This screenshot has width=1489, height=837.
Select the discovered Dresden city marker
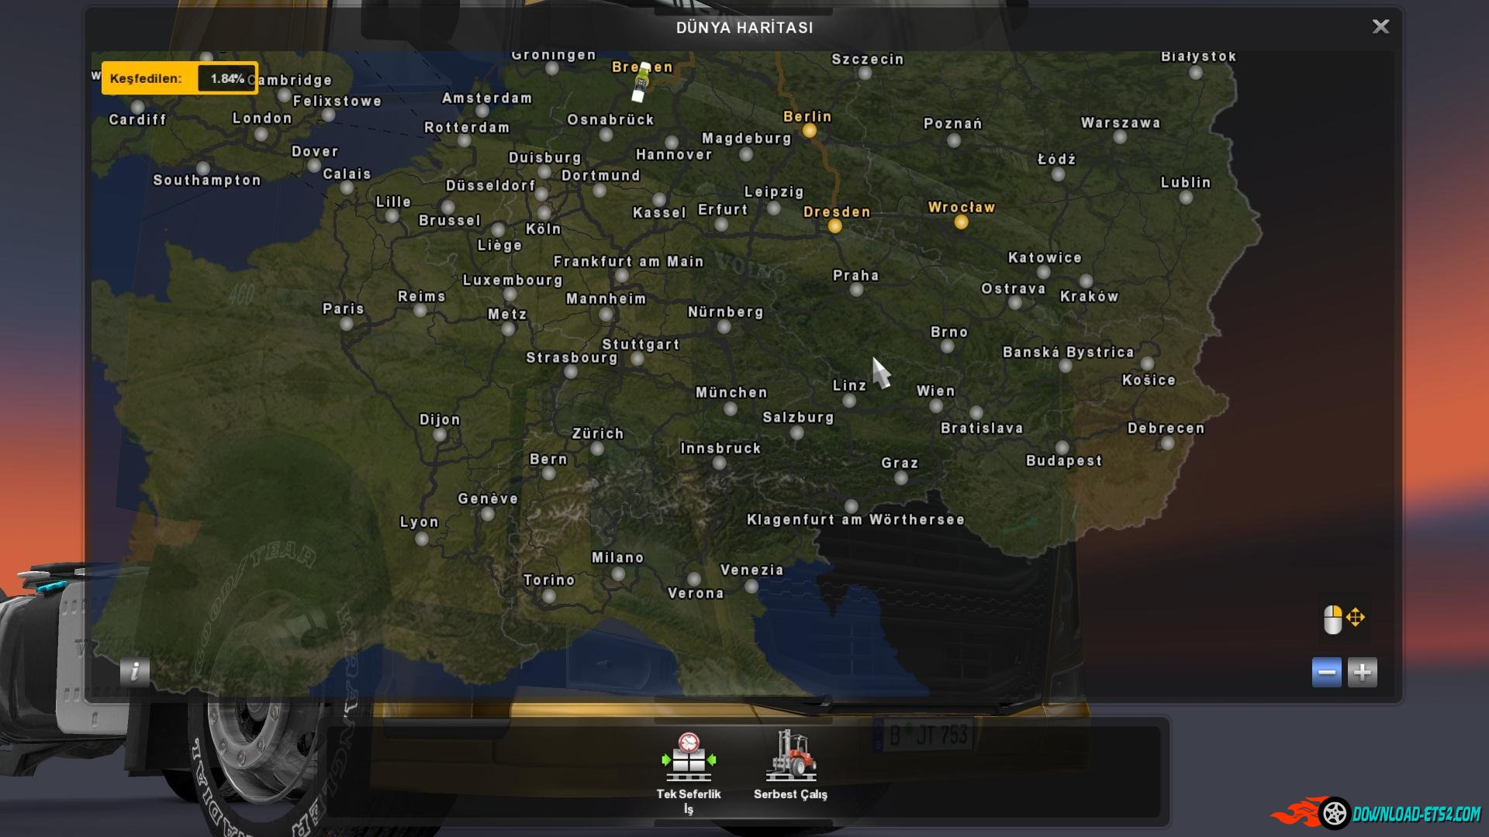tap(834, 226)
